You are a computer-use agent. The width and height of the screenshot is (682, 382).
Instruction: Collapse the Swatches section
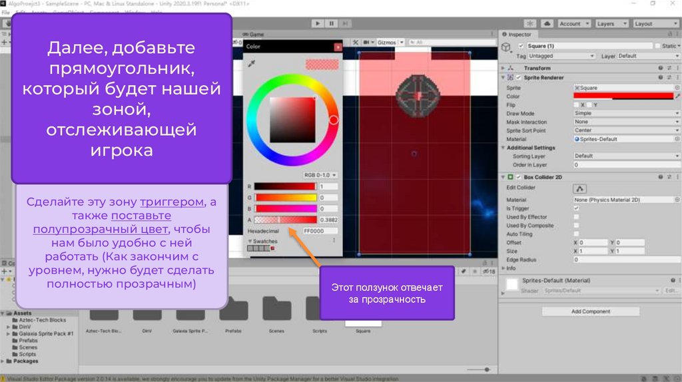click(250, 241)
